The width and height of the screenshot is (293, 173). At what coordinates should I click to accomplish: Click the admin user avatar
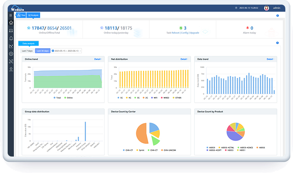266,8
